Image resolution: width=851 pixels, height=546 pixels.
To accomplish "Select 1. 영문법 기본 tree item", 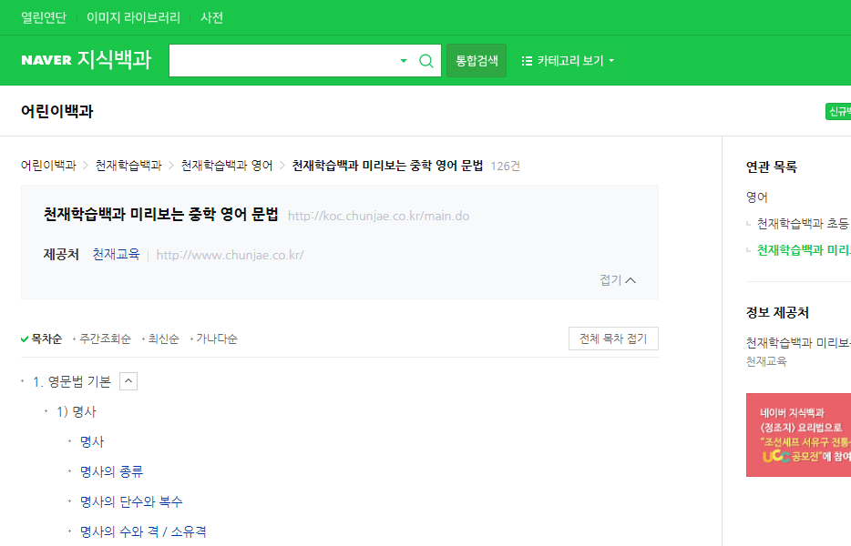I will [72, 381].
